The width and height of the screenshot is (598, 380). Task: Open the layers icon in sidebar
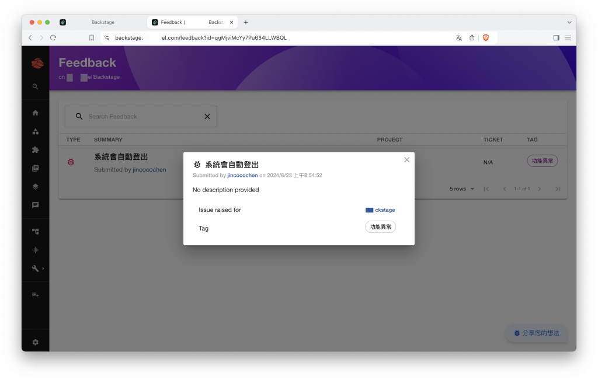click(x=36, y=187)
